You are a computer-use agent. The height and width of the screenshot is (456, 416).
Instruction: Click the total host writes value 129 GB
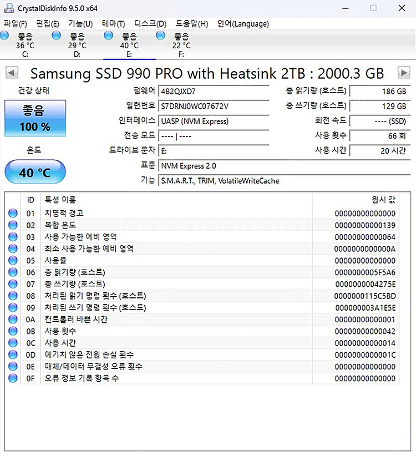[x=380, y=106]
